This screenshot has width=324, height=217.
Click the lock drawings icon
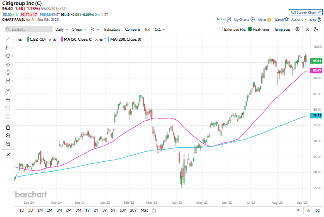8,100
